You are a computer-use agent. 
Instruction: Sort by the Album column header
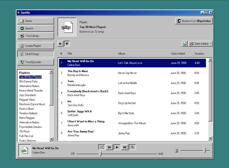click(x=122, y=53)
